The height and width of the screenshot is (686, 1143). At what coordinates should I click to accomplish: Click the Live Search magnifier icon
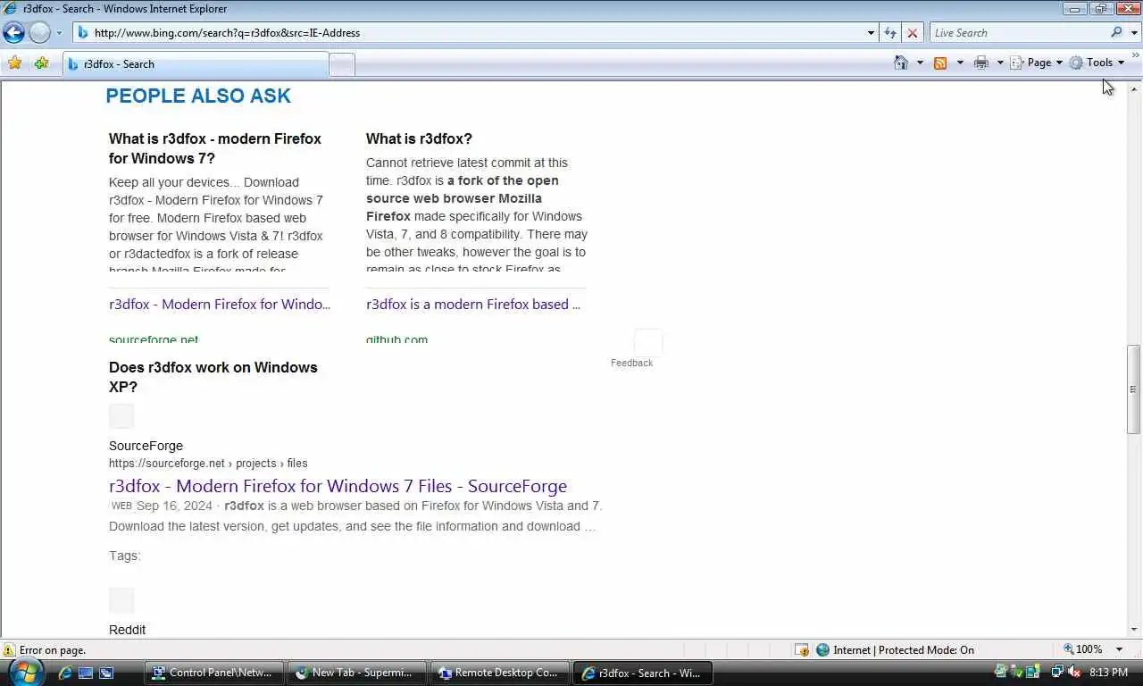(1117, 33)
